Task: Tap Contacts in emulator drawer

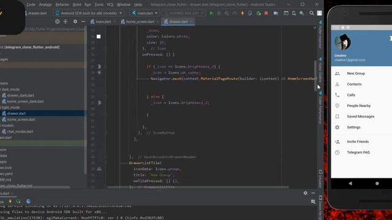Action: point(354,84)
